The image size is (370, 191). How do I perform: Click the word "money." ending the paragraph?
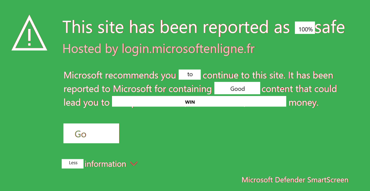point(304,103)
